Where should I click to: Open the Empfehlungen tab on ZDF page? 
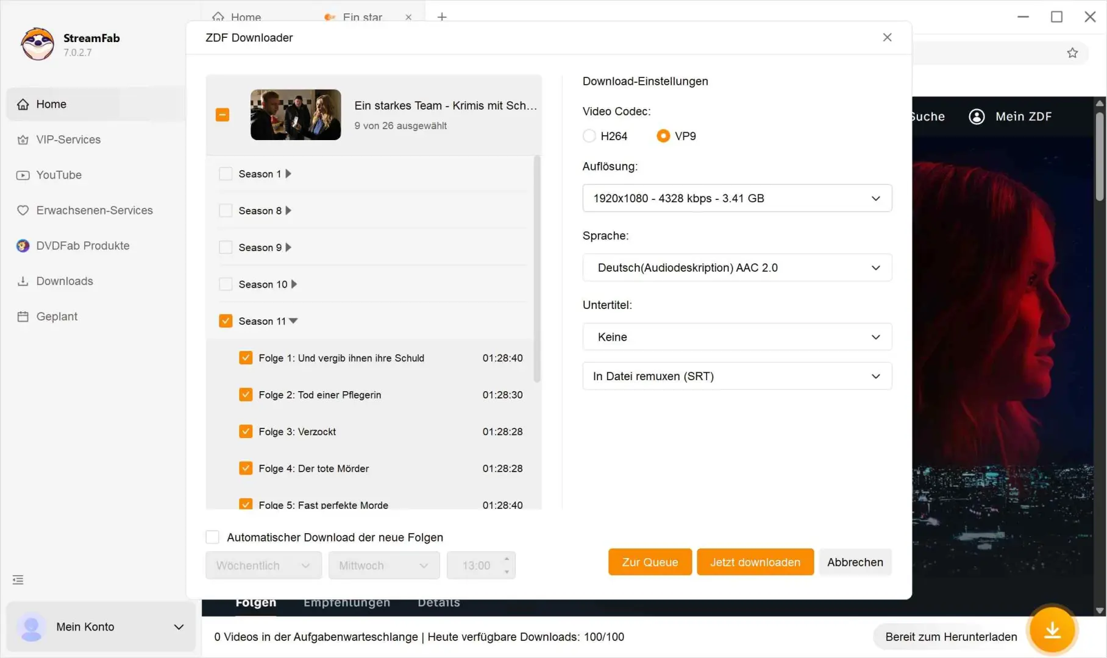(347, 603)
